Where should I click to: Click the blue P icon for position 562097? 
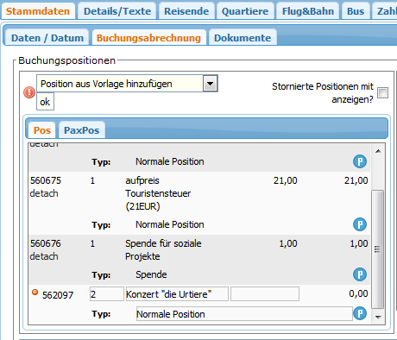point(360,313)
